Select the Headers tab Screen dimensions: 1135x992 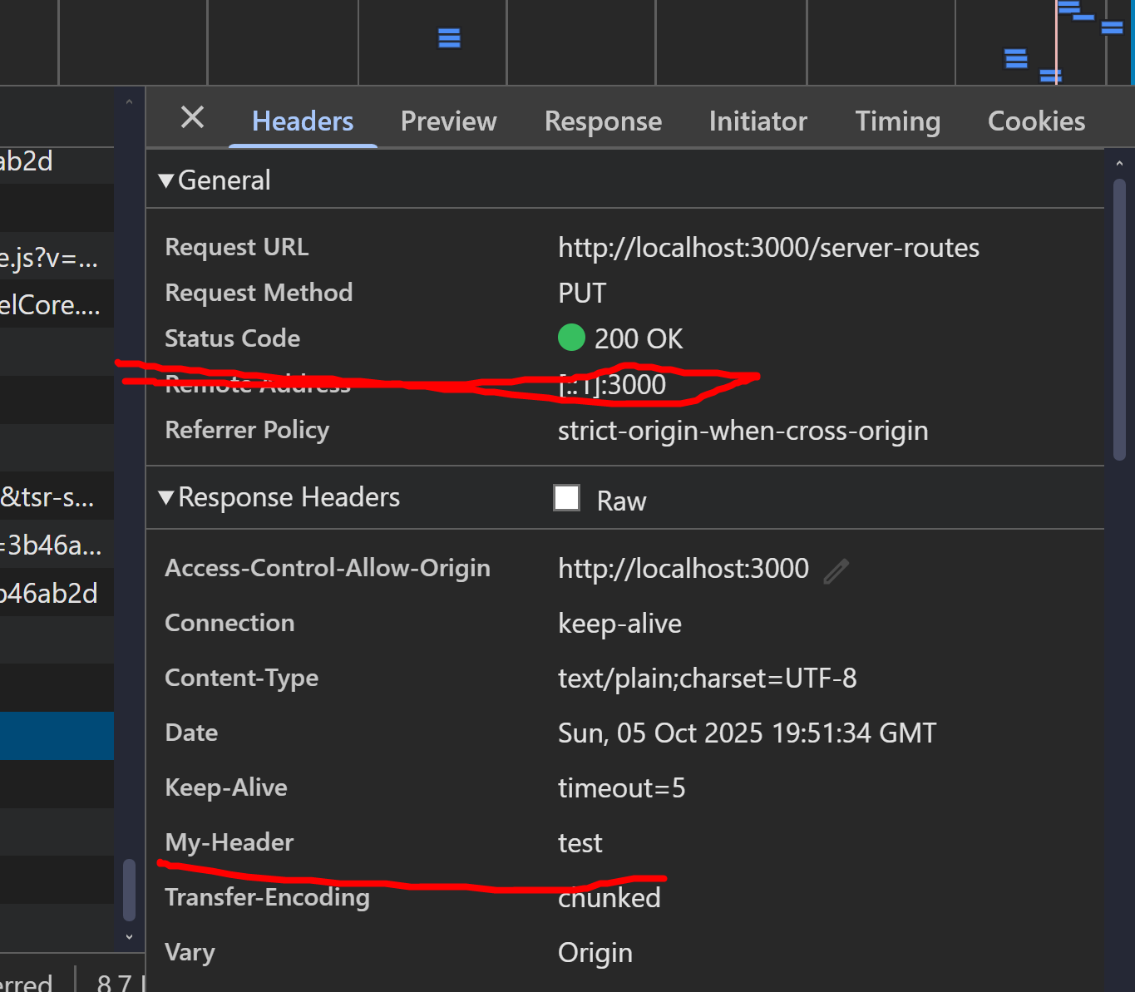coord(303,121)
